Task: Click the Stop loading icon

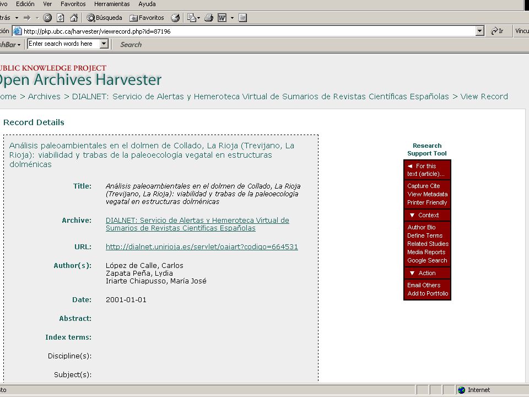Action: 47,18
